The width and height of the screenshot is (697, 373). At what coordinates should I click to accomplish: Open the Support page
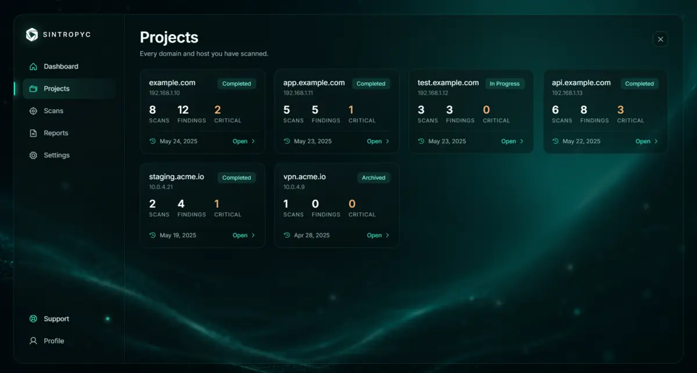(x=69, y=319)
